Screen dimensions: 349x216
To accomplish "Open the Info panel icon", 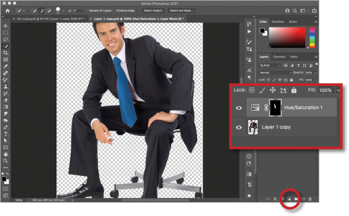I will 249,156.
